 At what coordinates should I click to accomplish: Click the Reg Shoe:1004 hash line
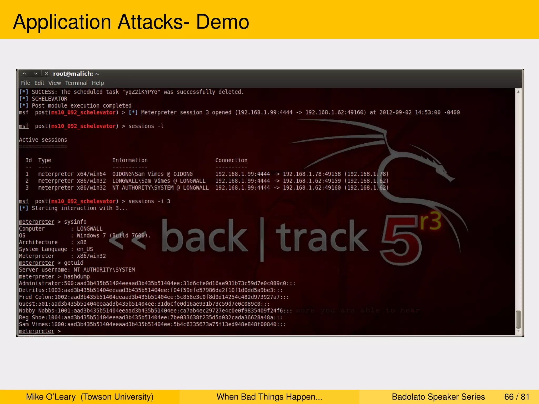[151, 318]
